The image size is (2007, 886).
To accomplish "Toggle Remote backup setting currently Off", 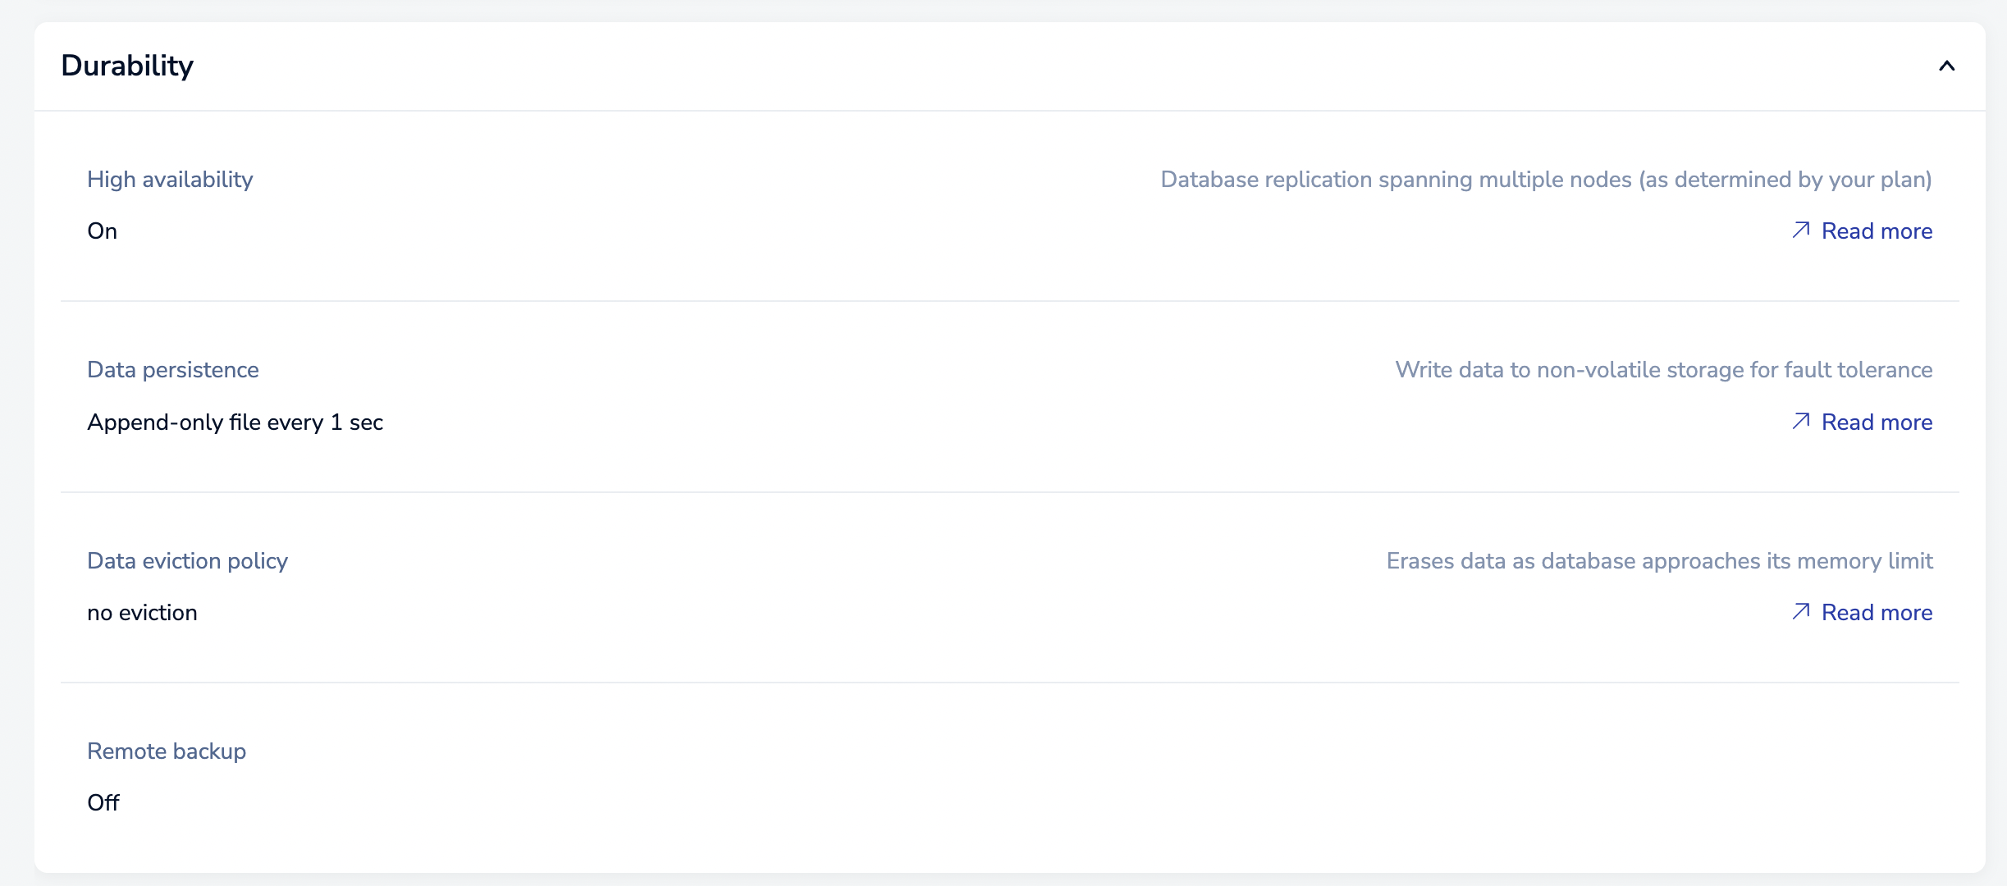I will pyautogui.click(x=103, y=802).
